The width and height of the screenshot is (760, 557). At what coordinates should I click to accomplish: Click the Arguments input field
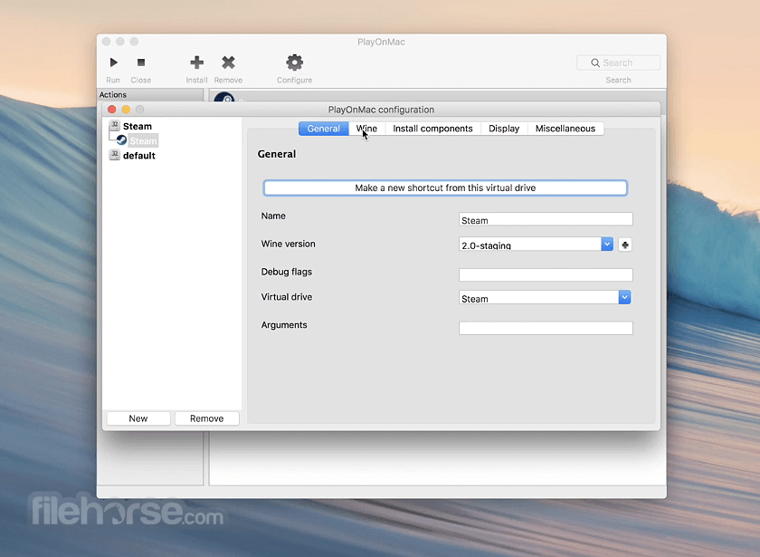point(546,328)
